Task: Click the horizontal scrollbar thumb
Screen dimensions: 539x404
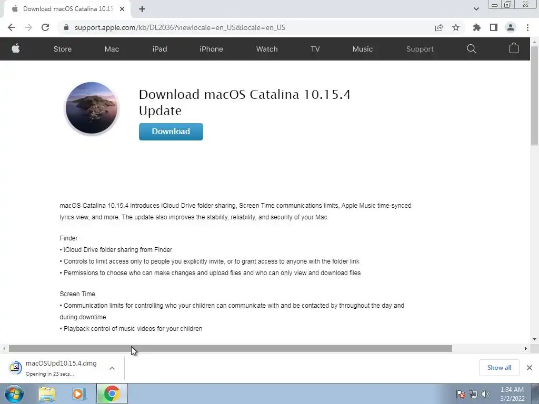Action: 231,349
